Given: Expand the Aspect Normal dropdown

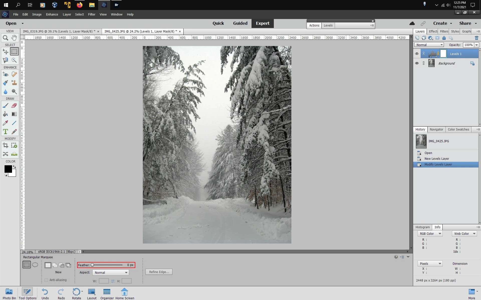Looking at the screenshot, I should tap(110, 272).
